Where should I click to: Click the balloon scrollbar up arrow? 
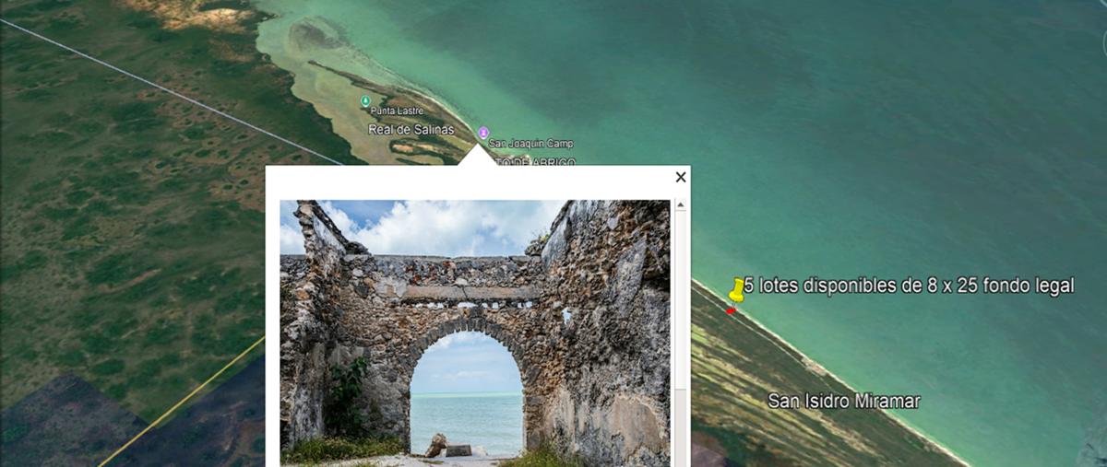681,205
